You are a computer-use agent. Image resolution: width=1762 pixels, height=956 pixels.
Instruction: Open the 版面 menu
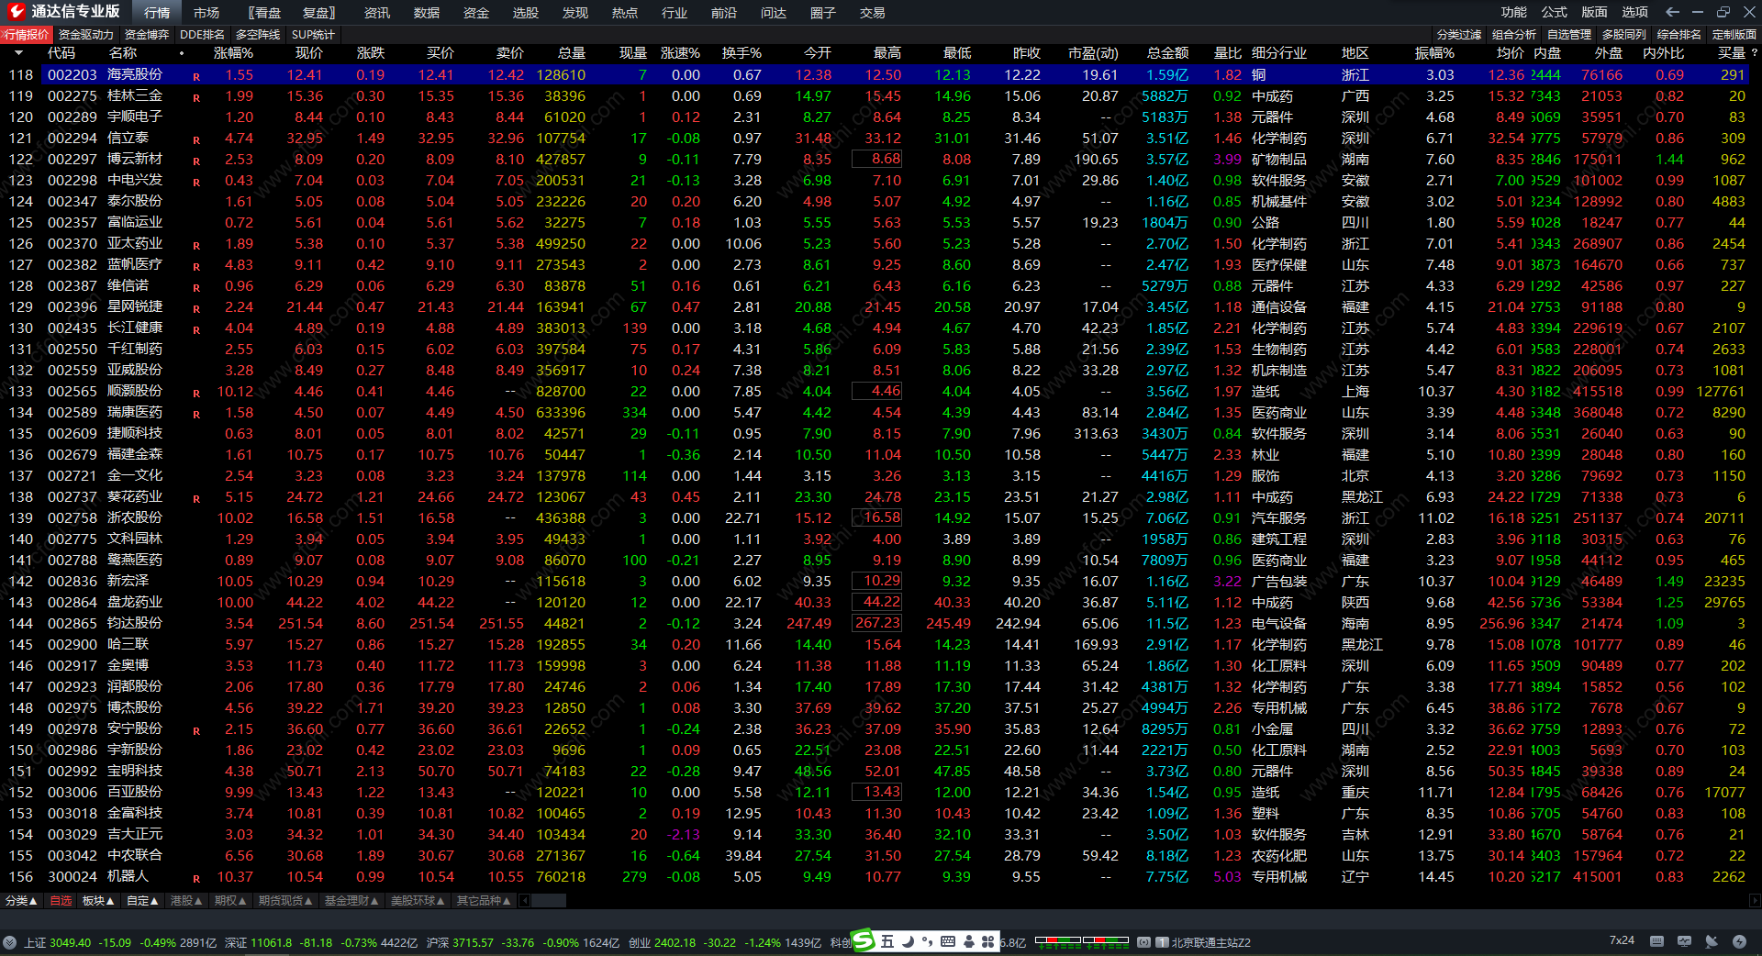click(1594, 12)
